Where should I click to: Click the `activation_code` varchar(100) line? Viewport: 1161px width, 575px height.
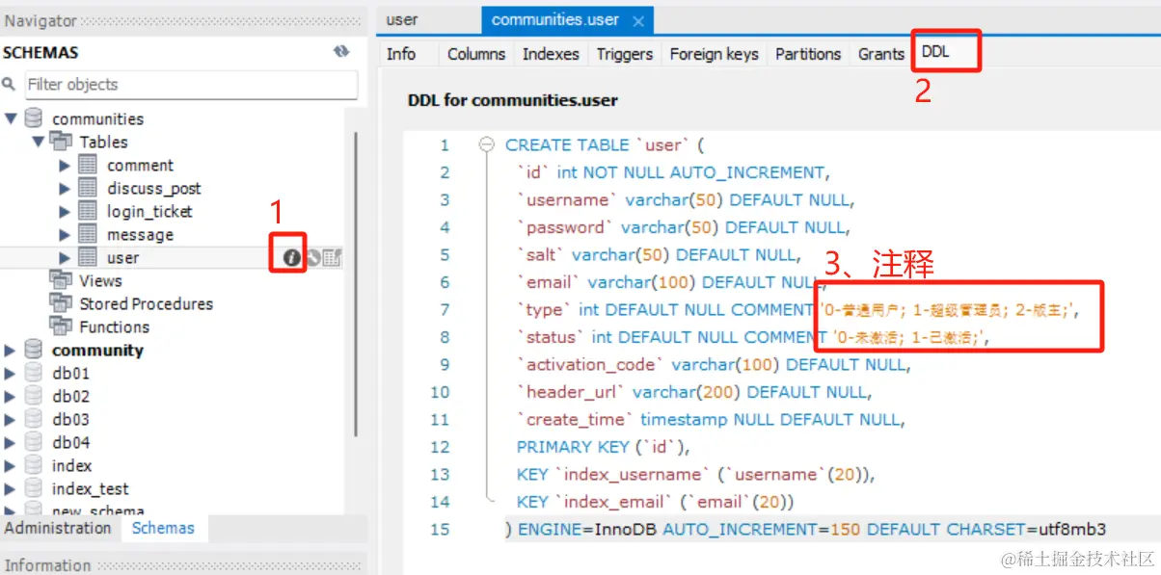(714, 365)
